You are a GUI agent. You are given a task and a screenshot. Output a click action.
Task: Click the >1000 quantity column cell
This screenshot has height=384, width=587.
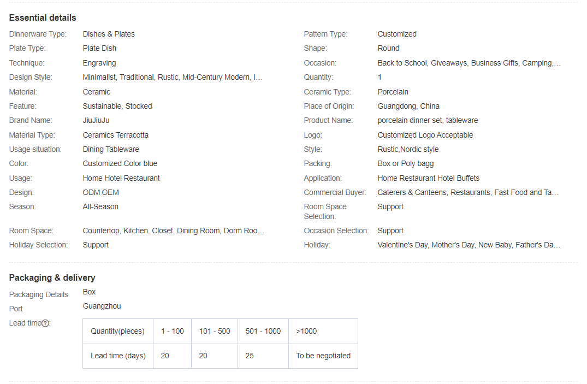click(306, 331)
